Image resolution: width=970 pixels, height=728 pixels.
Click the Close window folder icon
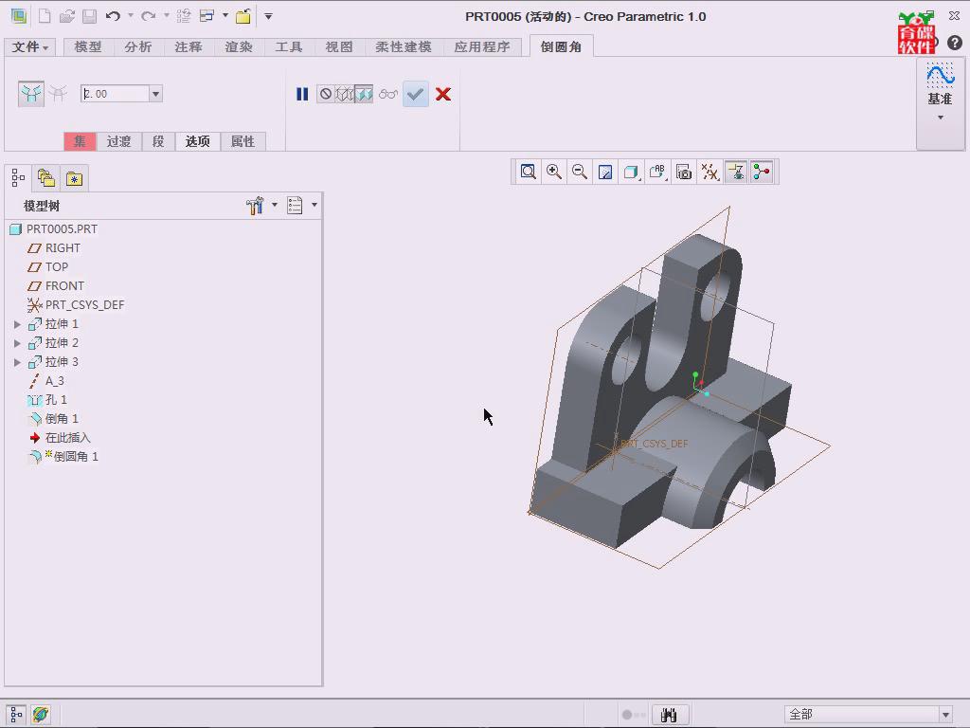(x=243, y=16)
